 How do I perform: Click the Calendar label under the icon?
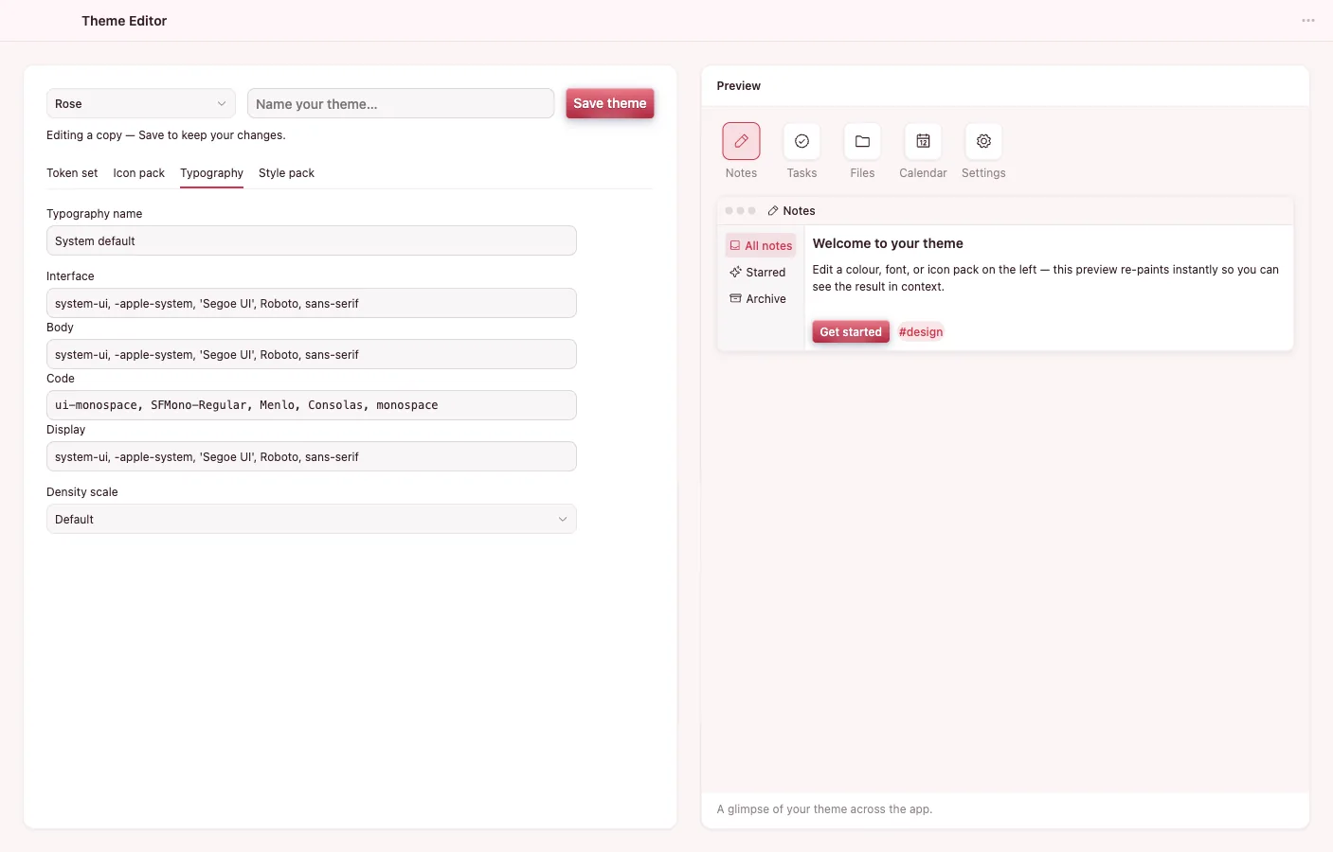923,173
